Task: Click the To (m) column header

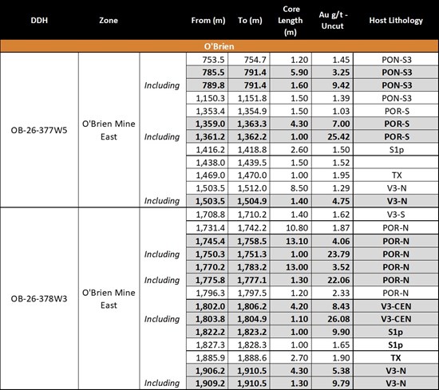Action: pos(250,21)
